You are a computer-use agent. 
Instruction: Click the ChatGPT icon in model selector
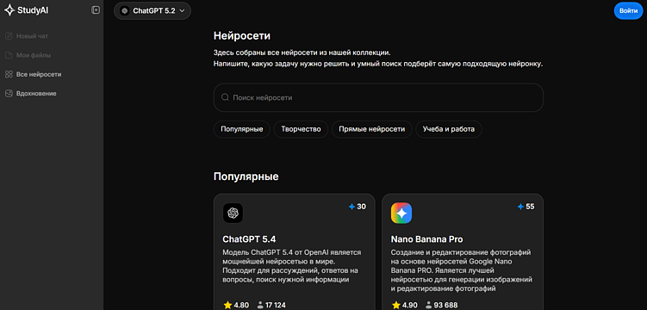(125, 10)
